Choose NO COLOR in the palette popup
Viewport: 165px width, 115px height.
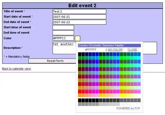[115, 50]
